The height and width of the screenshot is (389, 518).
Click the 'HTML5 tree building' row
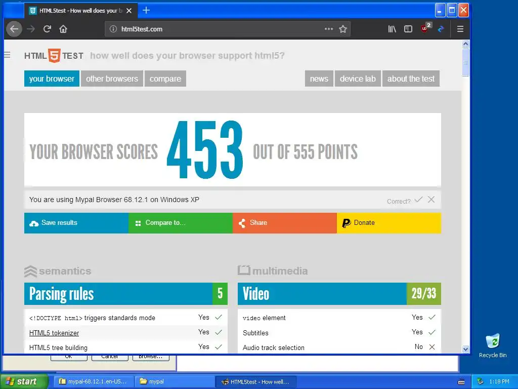pos(126,347)
